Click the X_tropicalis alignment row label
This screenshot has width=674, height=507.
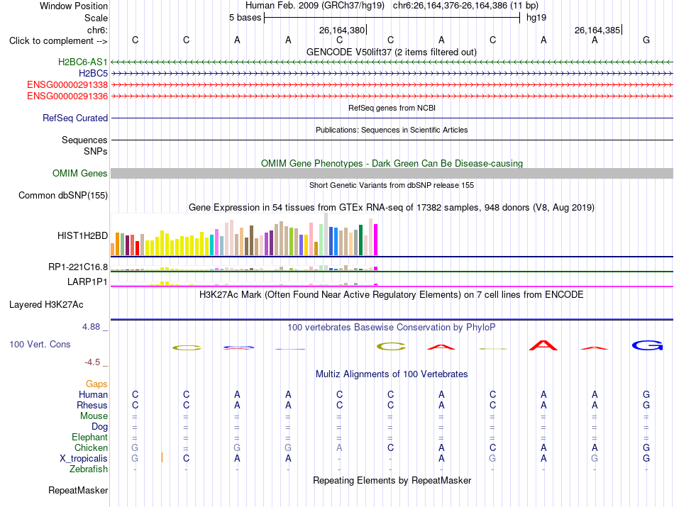pos(84,459)
